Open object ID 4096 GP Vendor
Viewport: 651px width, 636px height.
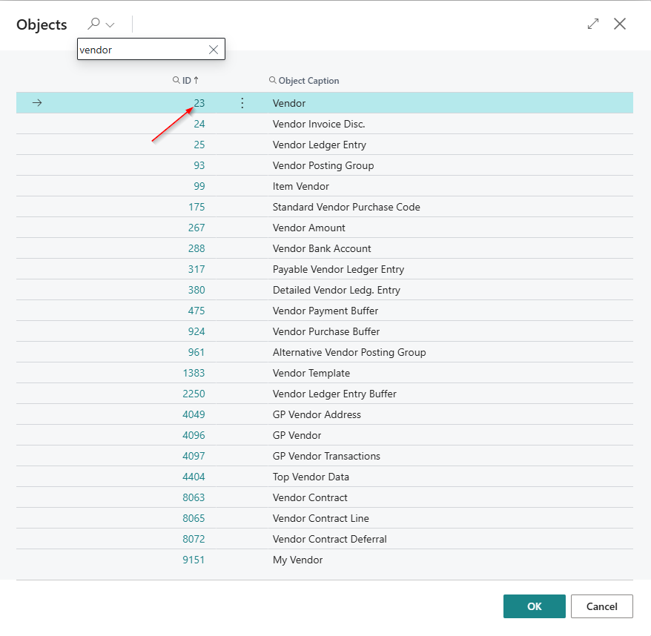[x=194, y=435]
